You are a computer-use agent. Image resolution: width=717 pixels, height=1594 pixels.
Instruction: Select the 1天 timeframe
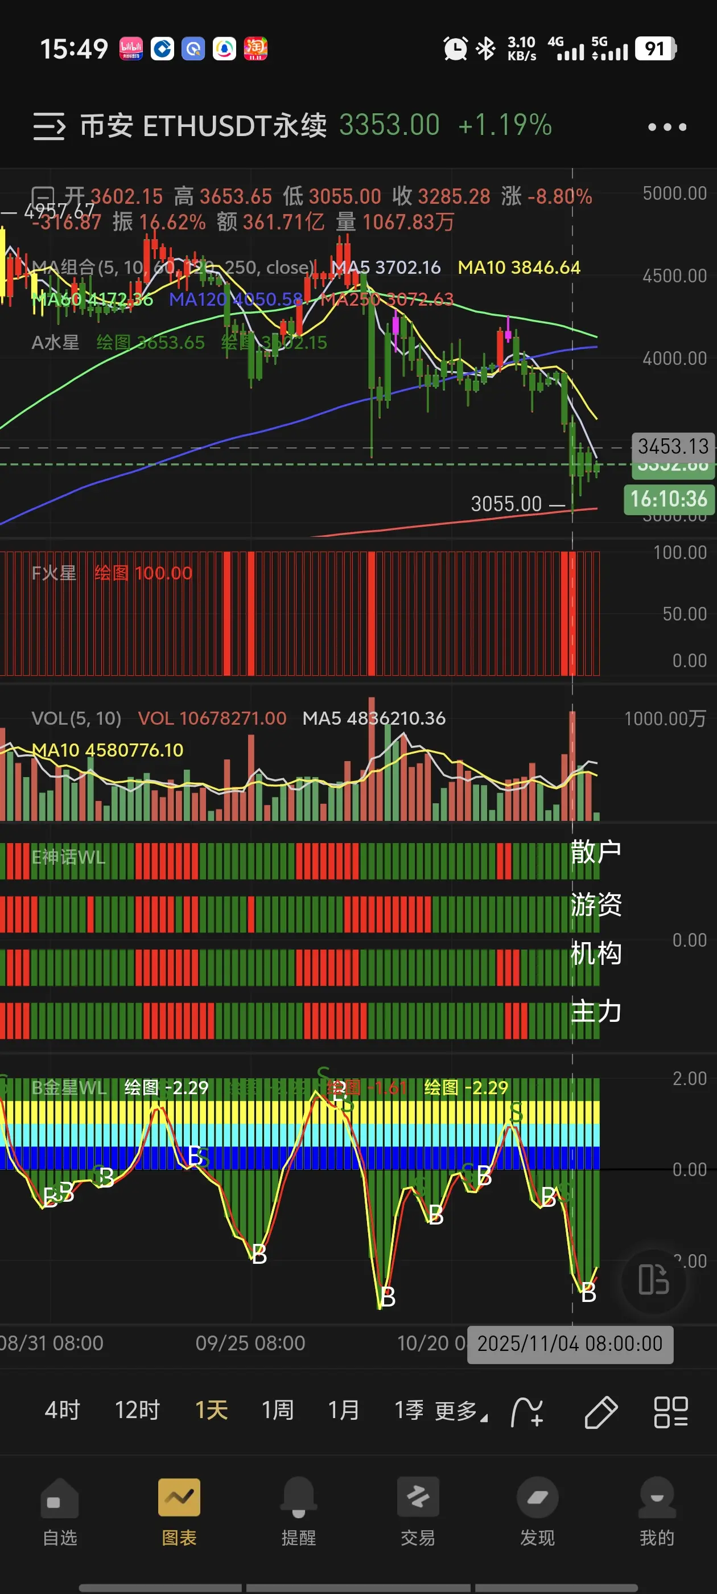click(x=212, y=1410)
